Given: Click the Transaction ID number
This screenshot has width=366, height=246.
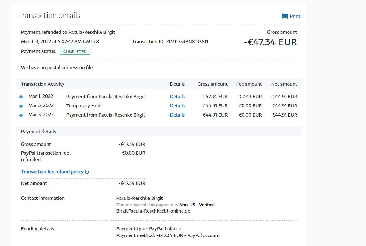Looking at the screenshot, I should tap(187, 42).
